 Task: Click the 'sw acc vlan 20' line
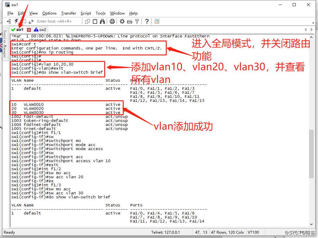point(47,177)
